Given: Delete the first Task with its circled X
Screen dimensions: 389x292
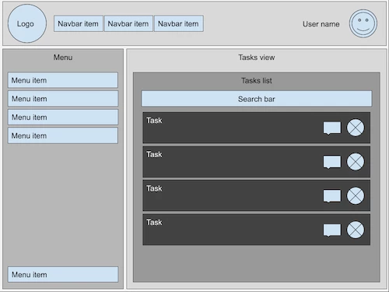Looking at the screenshot, I should 356,128.
